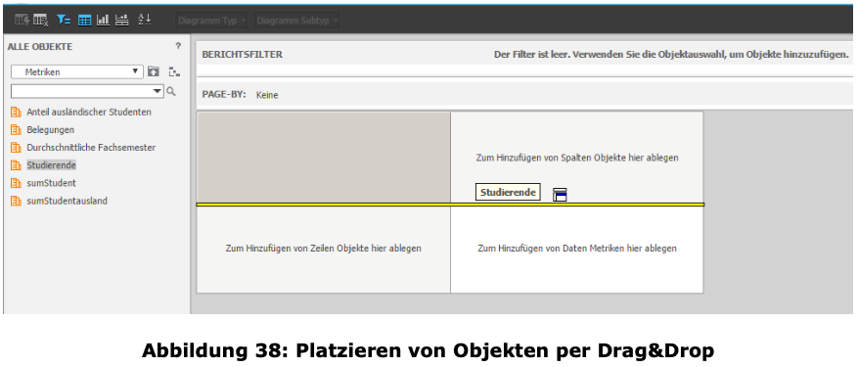Click the magnifier search icon
Image resolution: width=858 pixels, height=367 pixels.
click(x=171, y=91)
